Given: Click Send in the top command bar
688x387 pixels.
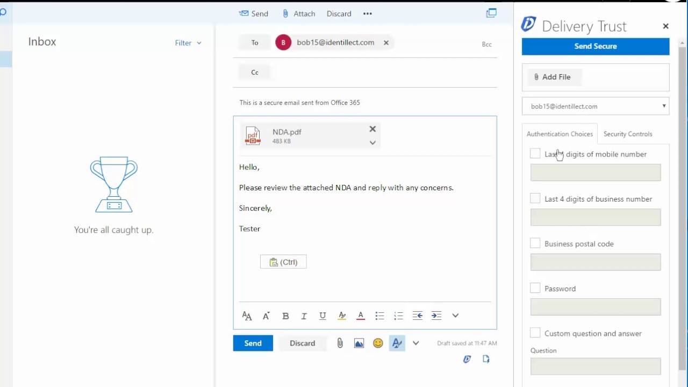Looking at the screenshot, I should point(254,13).
